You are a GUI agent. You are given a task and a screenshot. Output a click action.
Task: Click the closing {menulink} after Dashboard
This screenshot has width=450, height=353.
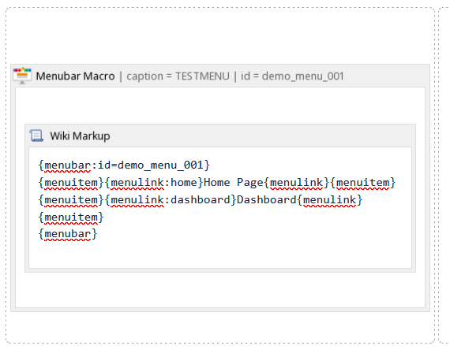tap(329, 199)
